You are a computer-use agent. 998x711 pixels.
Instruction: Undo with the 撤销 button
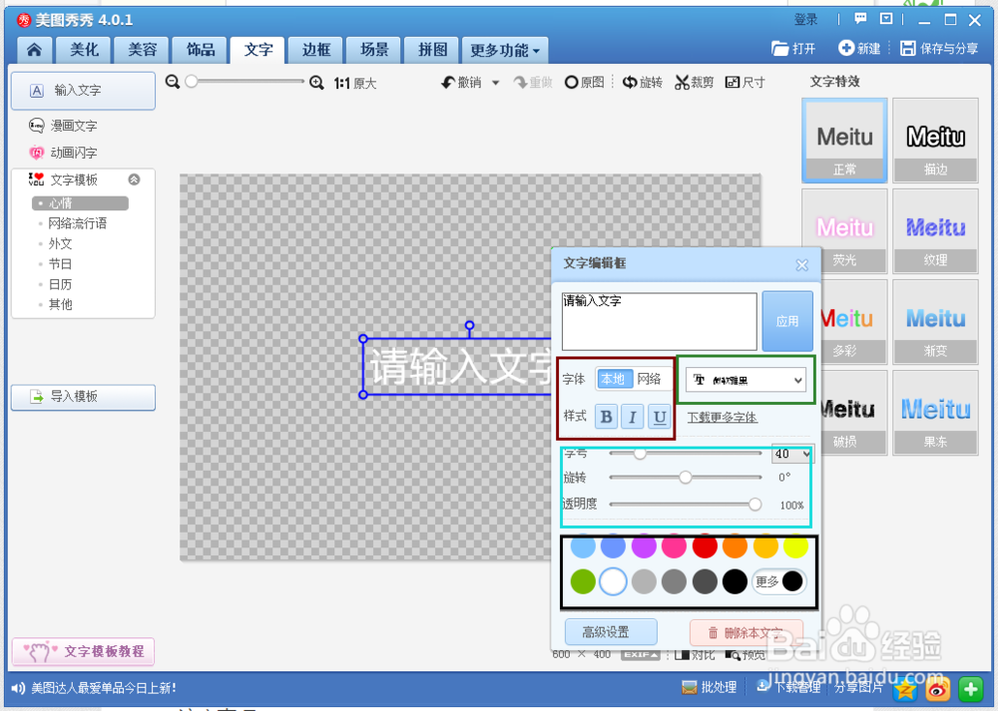click(462, 82)
